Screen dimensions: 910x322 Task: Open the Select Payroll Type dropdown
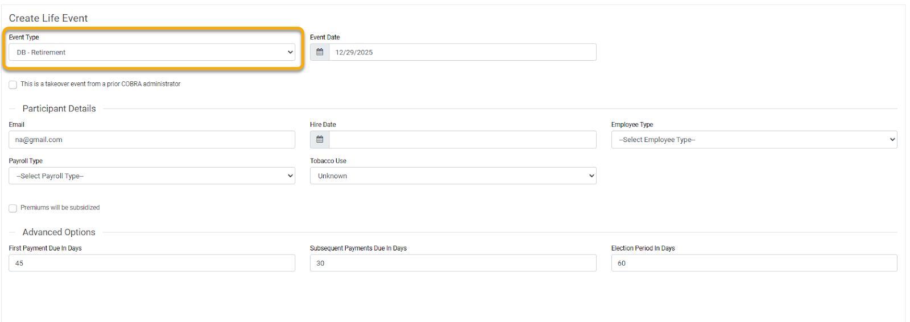pos(152,176)
